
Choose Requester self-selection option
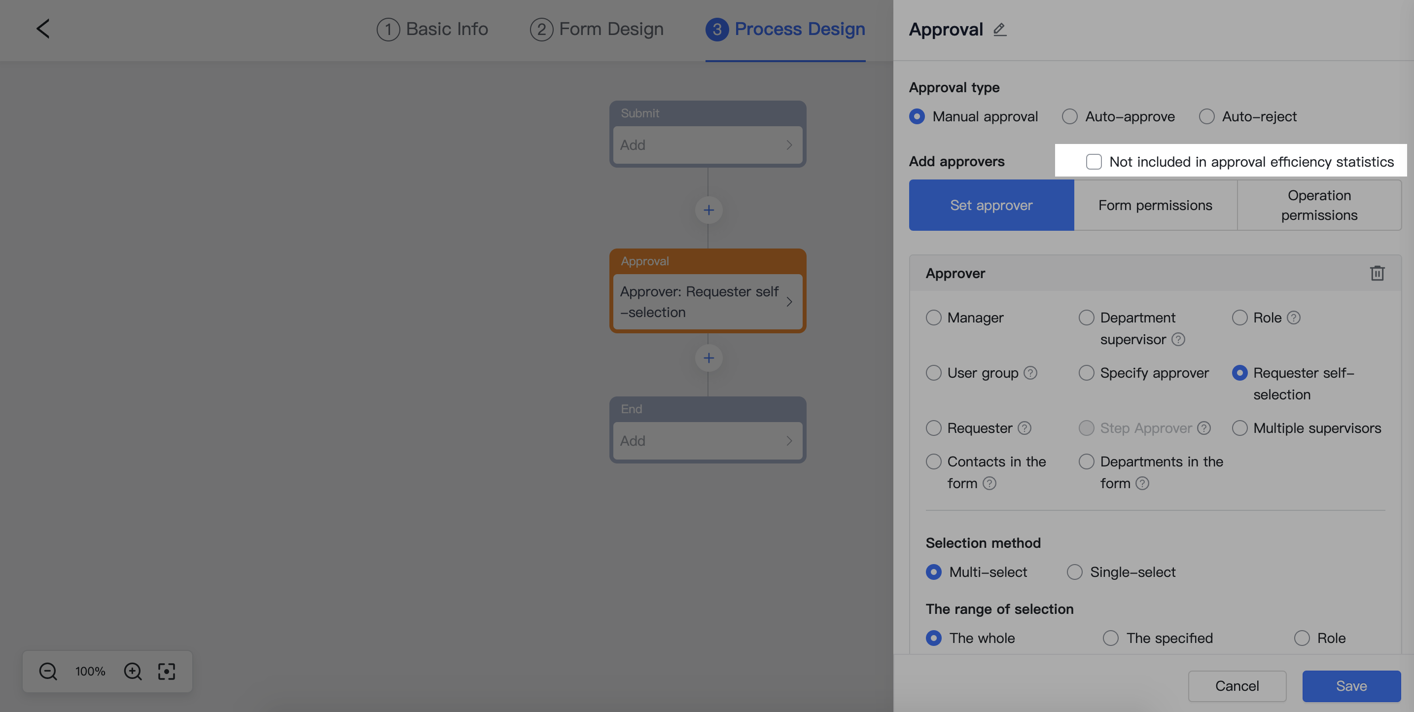click(1239, 373)
